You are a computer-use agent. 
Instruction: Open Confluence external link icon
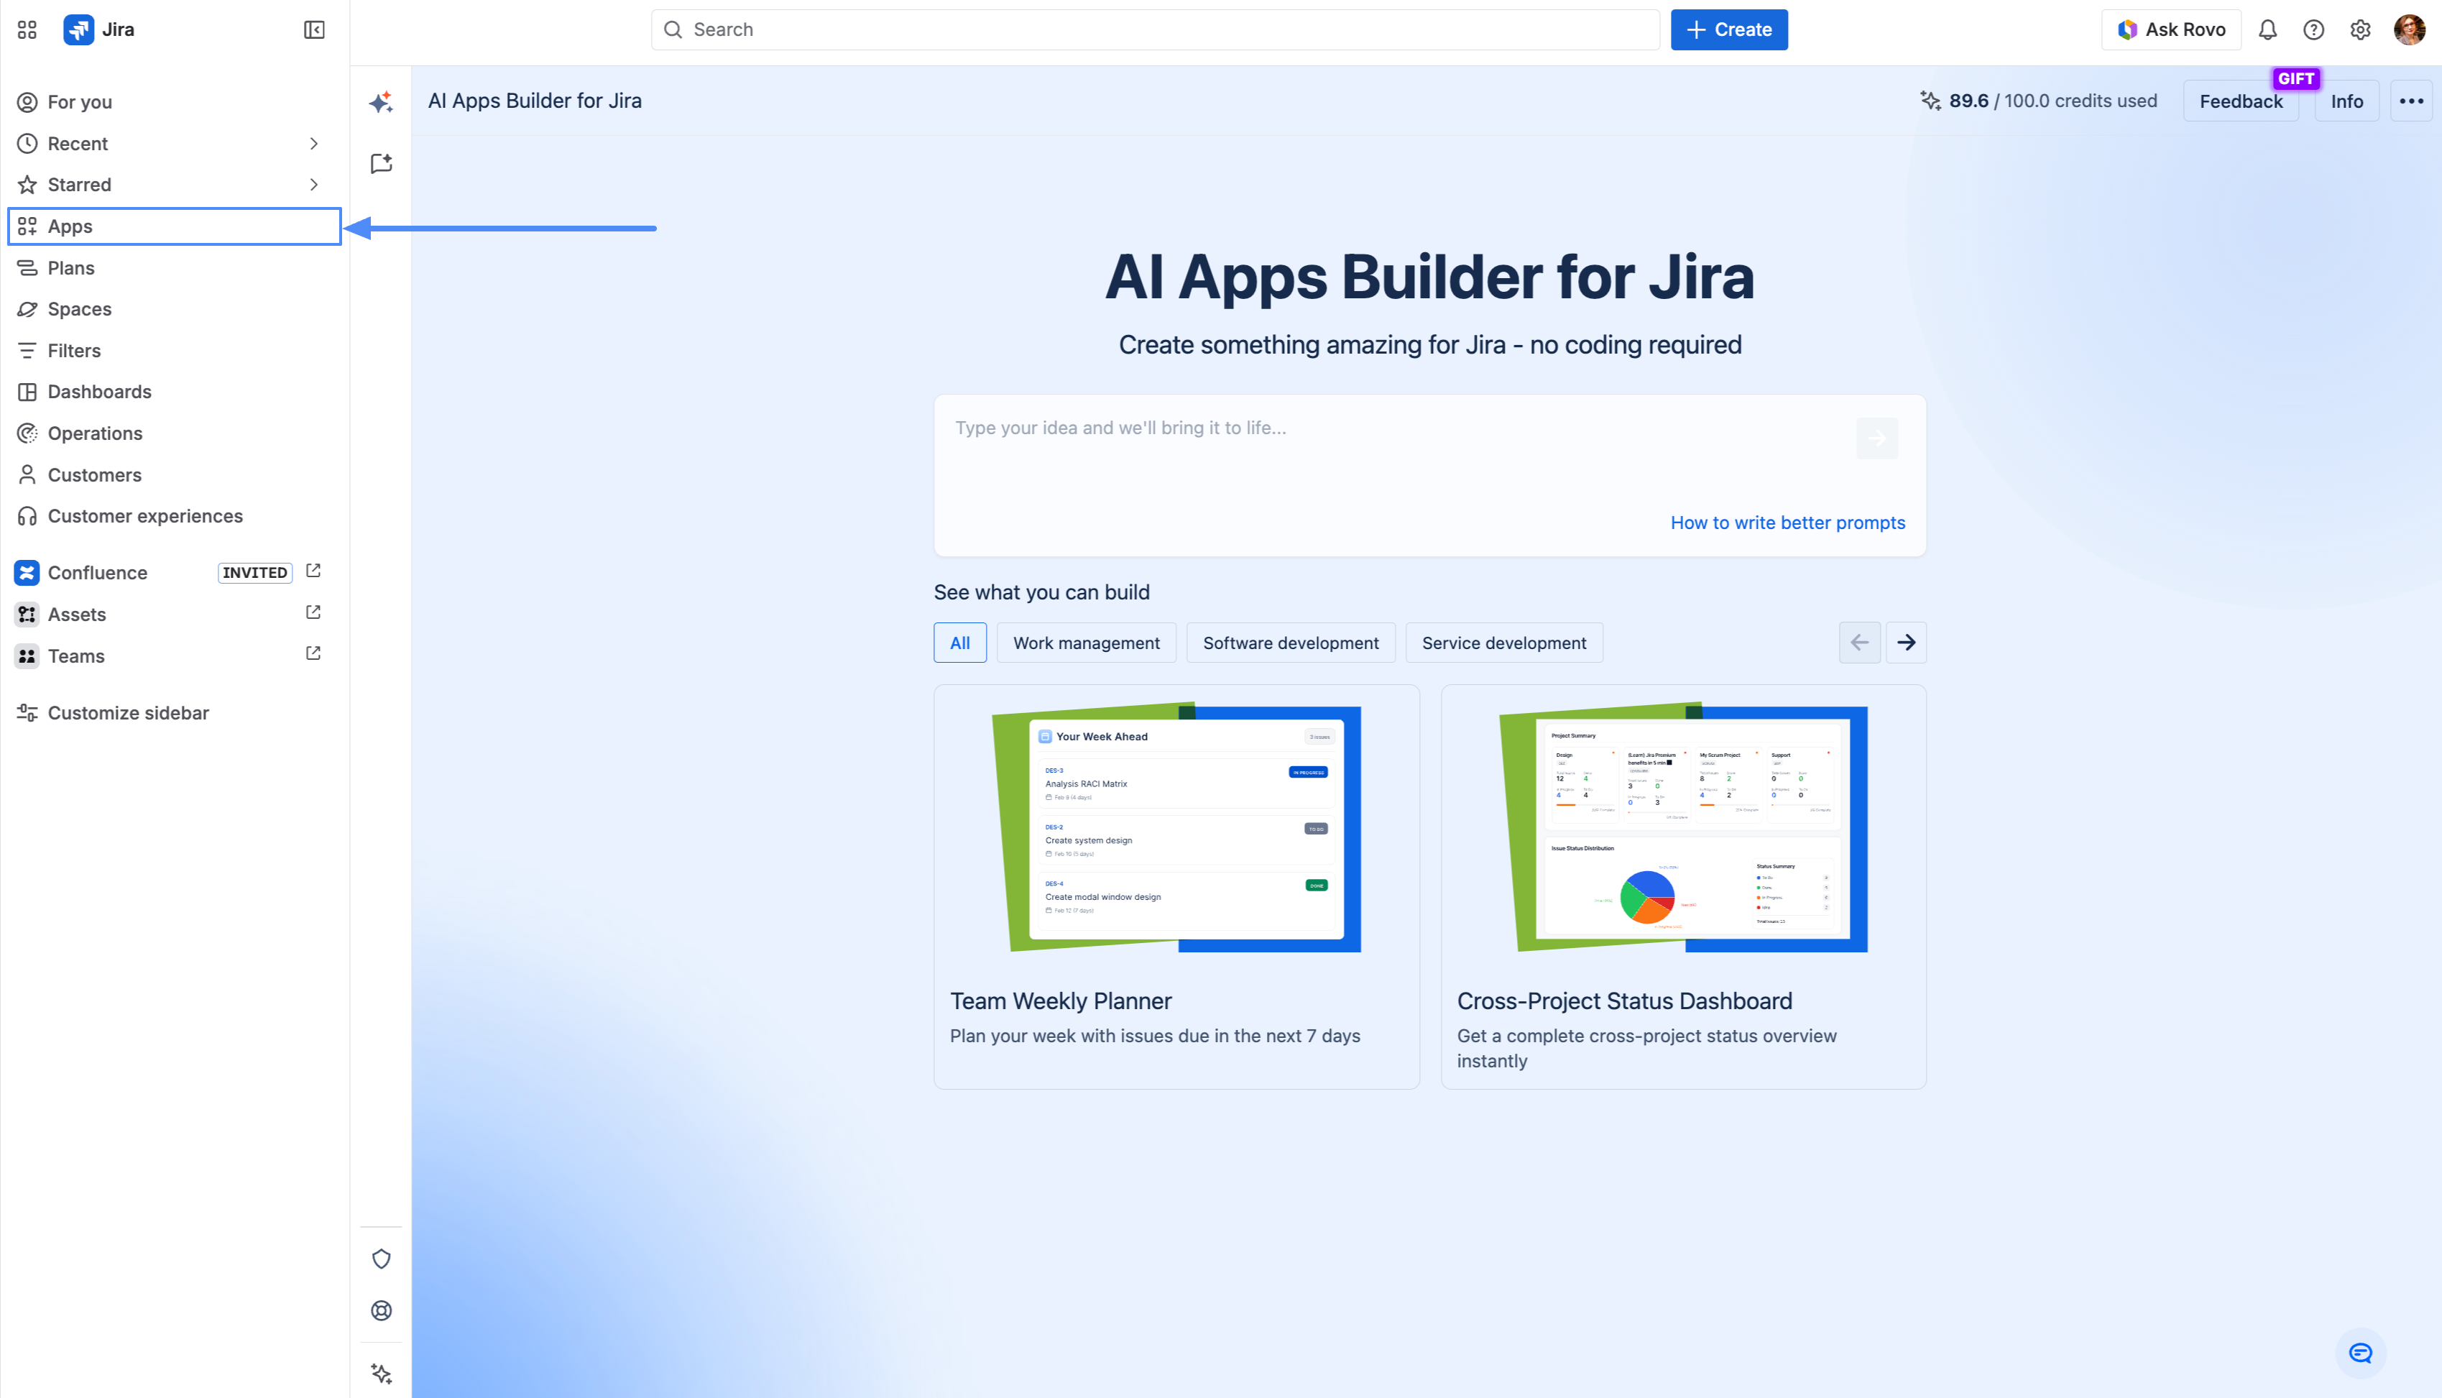[313, 571]
